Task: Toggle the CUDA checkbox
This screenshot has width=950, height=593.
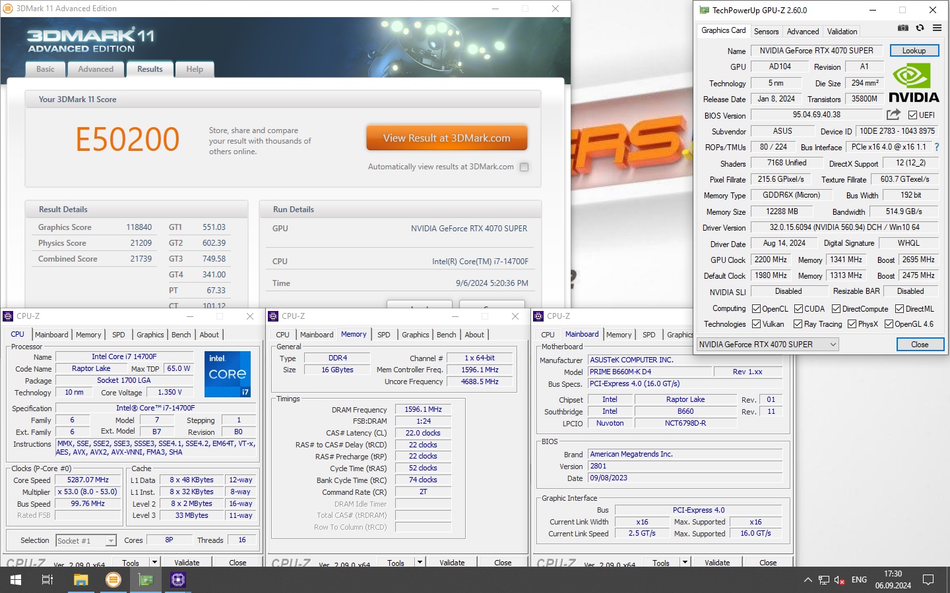Action: 798,308
